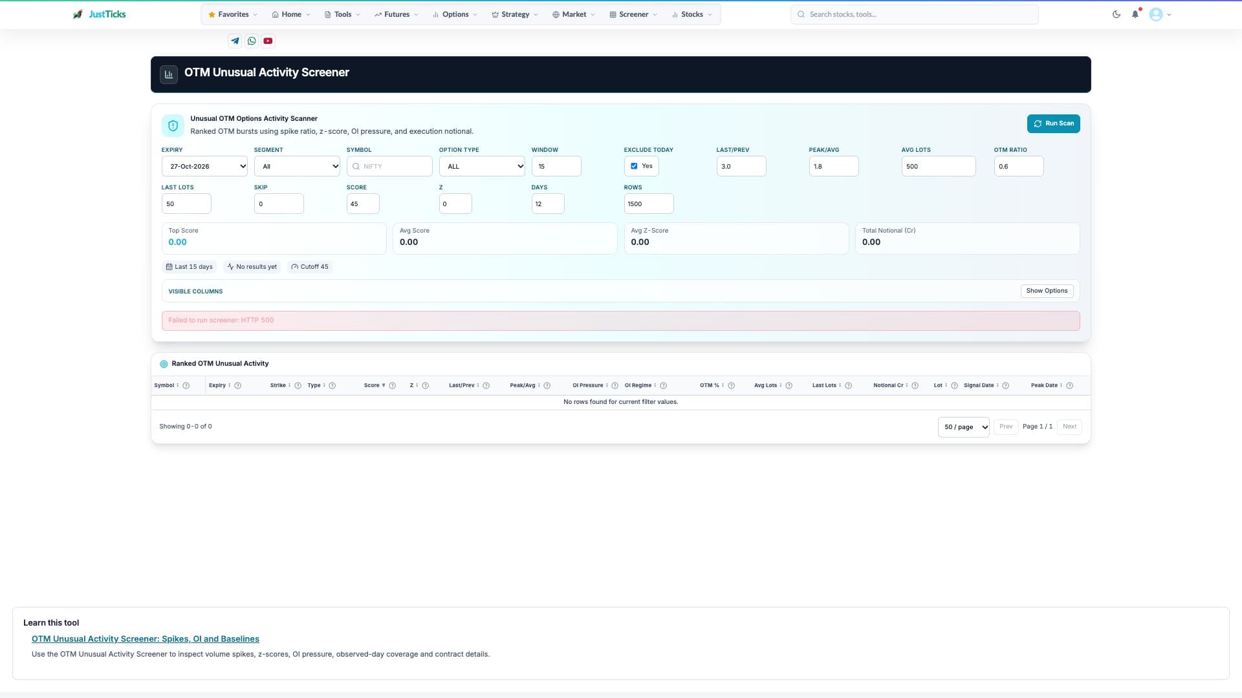Expand the Screener menu
The image size is (1242, 698).
tap(633, 14)
